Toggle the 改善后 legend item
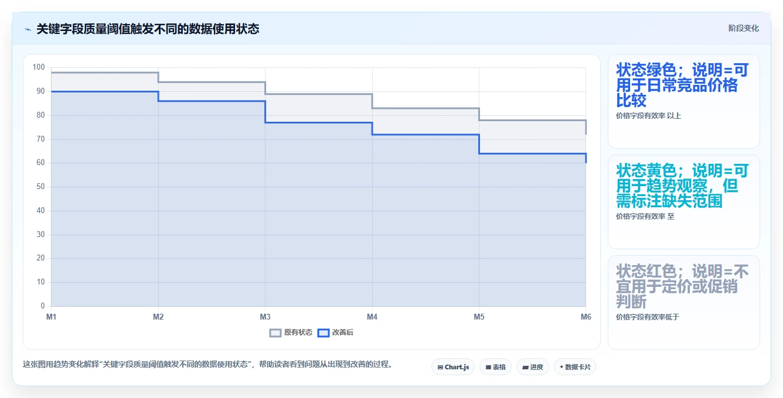The width and height of the screenshot is (783, 398). click(x=335, y=332)
